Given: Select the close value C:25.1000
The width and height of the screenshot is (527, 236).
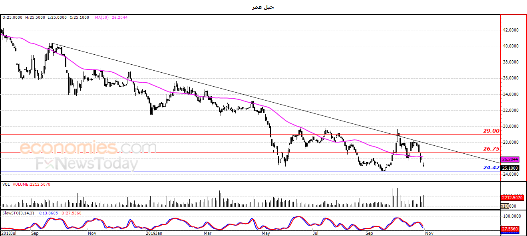Looking at the screenshot, I should coord(79,18).
